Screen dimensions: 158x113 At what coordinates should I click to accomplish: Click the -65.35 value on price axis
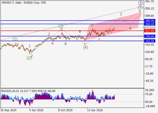tap(149, 81)
